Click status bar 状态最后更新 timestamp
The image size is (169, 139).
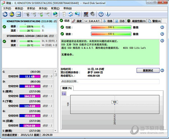(27, 135)
